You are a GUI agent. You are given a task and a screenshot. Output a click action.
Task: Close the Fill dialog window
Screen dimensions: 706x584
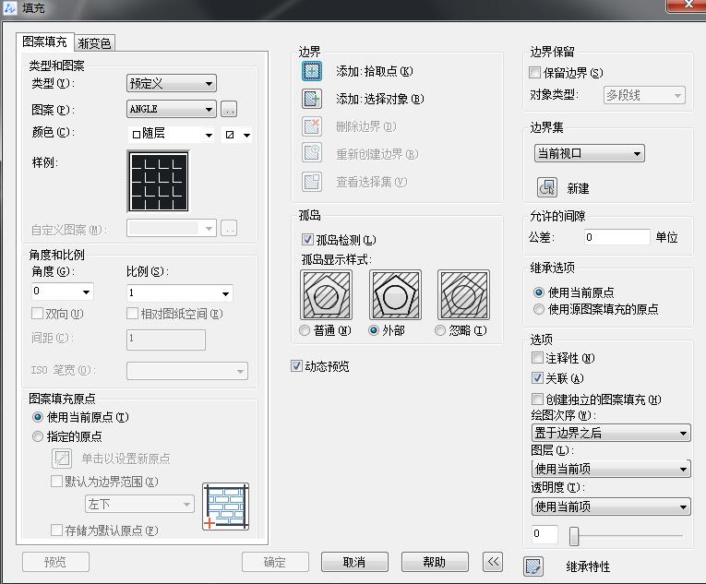point(688,5)
